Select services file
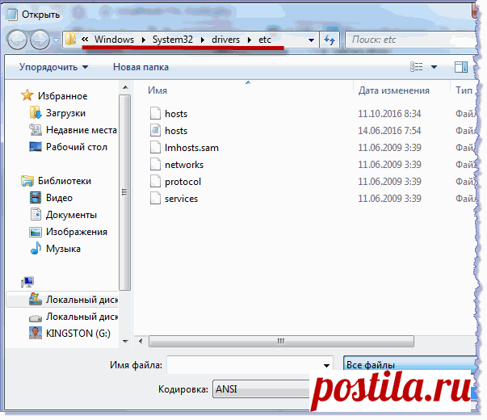Image resolution: width=487 pixels, height=420 pixels. (x=181, y=199)
